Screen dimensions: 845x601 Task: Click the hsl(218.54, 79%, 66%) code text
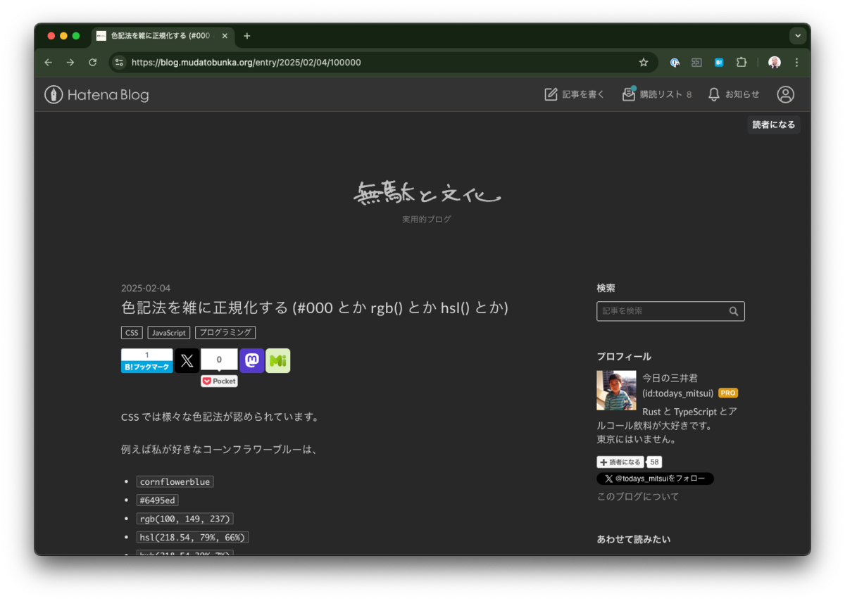click(x=192, y=537)
